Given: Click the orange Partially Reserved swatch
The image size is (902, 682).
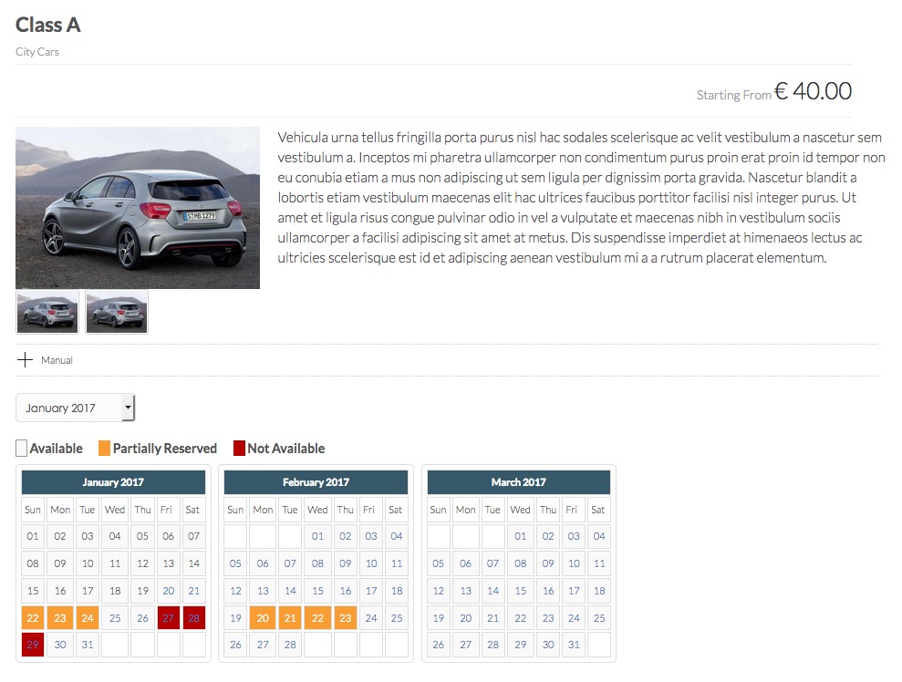Looking at the screenshot, I should tap(104, 448).
